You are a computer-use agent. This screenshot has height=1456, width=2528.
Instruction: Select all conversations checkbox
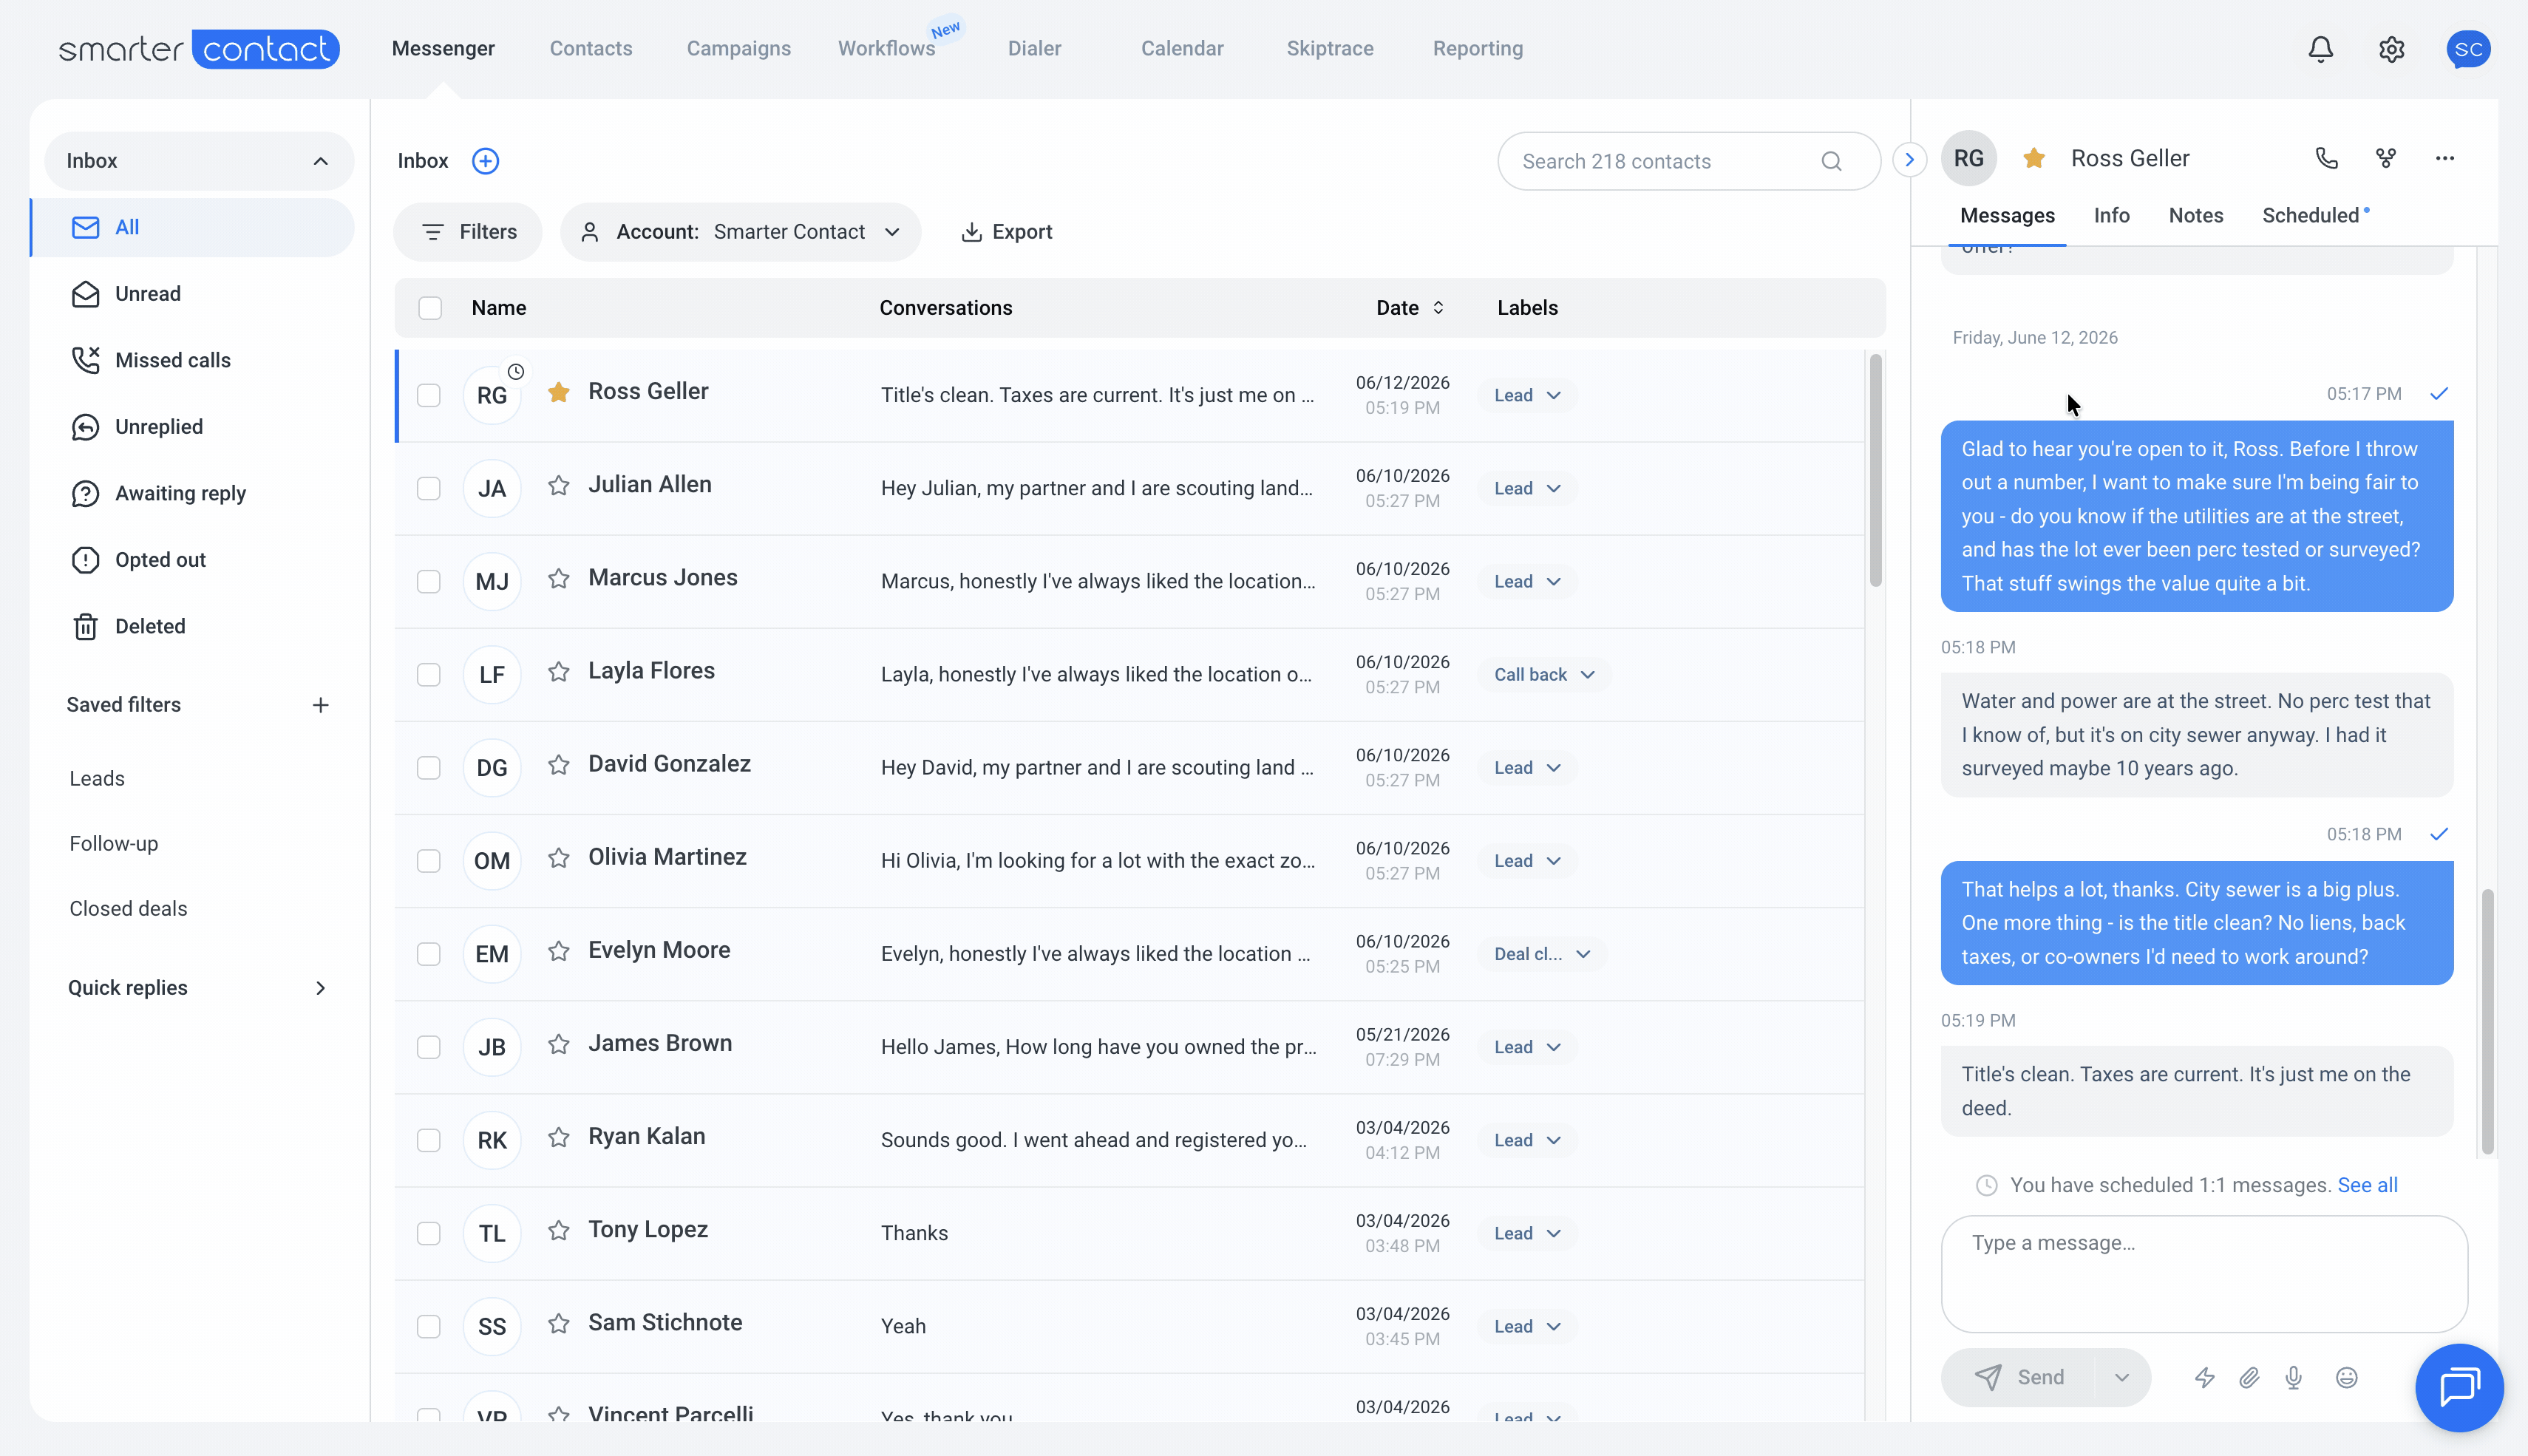(x=430, y=308)
